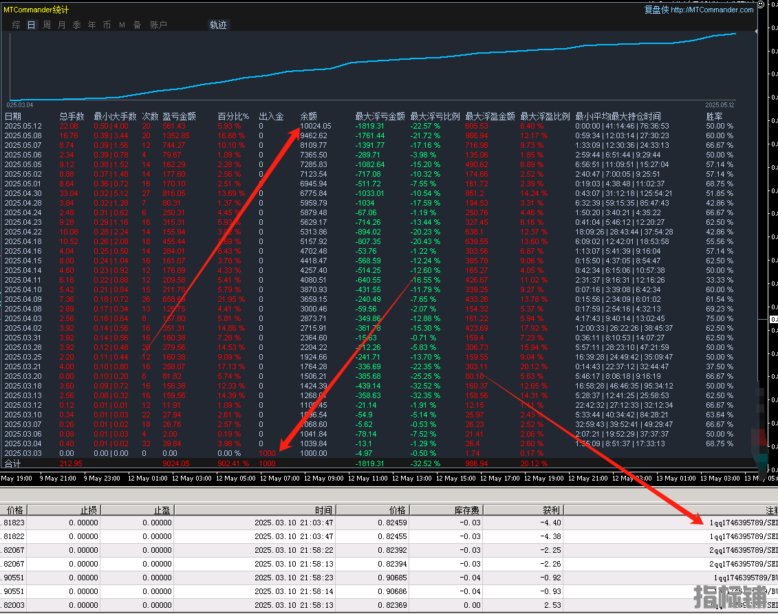The image size is (778, 614).
Task: Click the 总手数 column header
Action: [72, 117]
